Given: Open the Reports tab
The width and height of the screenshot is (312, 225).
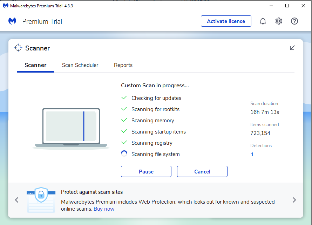Looking at the screenshot, I should point(123,65).
